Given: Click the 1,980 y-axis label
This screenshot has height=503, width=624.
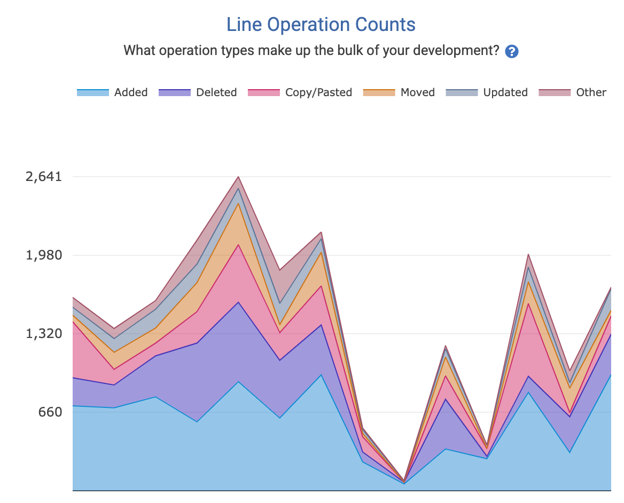Looking at the screenshot, I should 44,255.
